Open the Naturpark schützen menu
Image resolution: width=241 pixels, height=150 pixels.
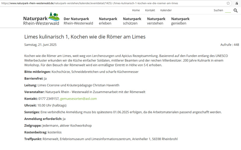pyautogui.click(x=132, y=21)
